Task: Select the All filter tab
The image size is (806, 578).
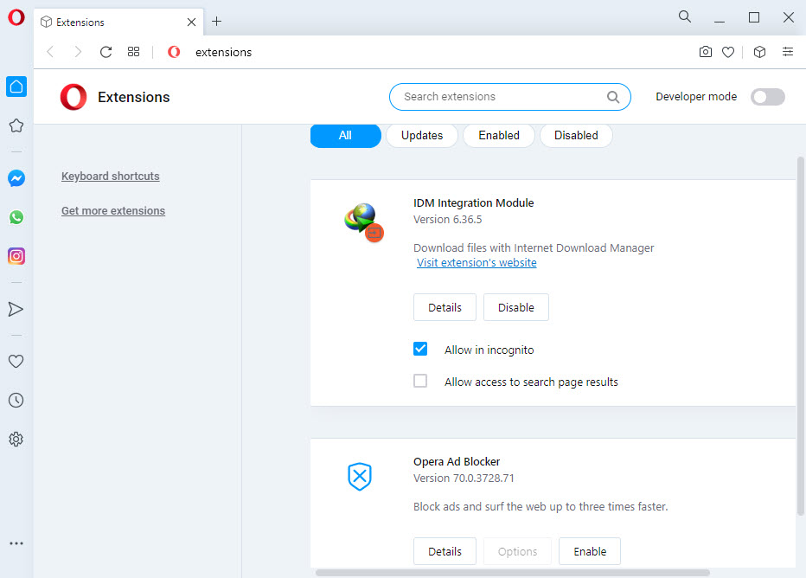Action: click(345, 135)
